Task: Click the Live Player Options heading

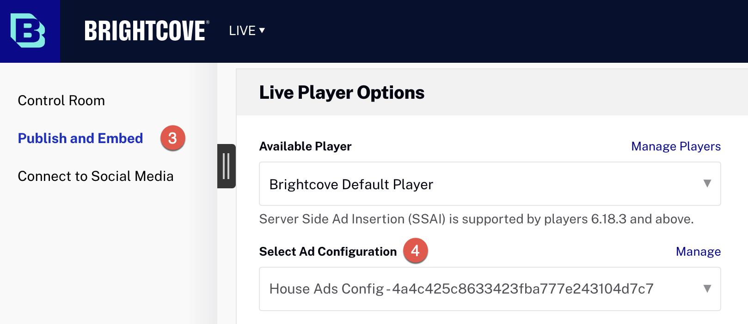Action: [342, 93]
